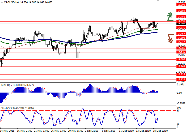The height and width of the screenshot is (133, 186).
Task: Select the 14.576 support level label
Action: click(181, 28)
